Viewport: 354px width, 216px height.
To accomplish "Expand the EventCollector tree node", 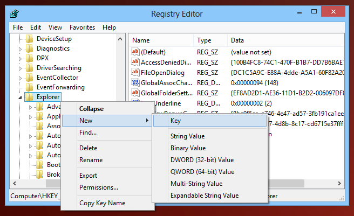I will pyautogui.click(x=20, y=78).
